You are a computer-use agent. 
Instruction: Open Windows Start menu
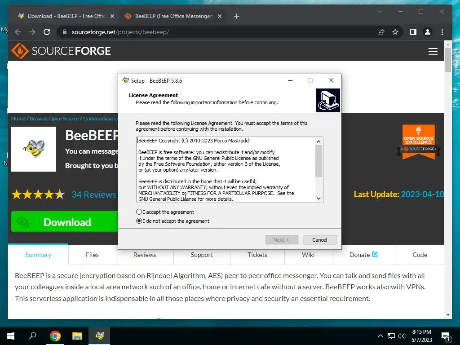point(11,336)
